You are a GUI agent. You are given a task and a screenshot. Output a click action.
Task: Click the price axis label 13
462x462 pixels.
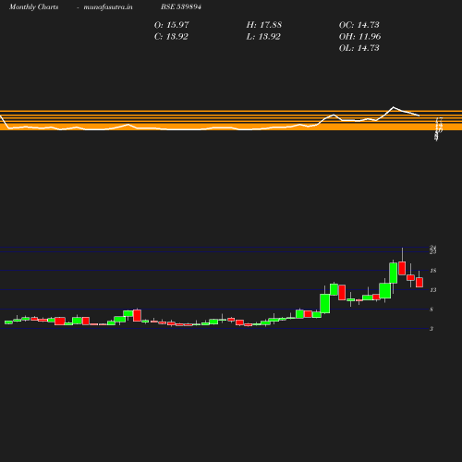[433, 290]
